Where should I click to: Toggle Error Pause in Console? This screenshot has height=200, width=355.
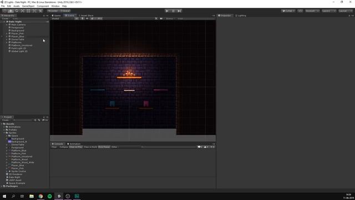click(104, 147)
